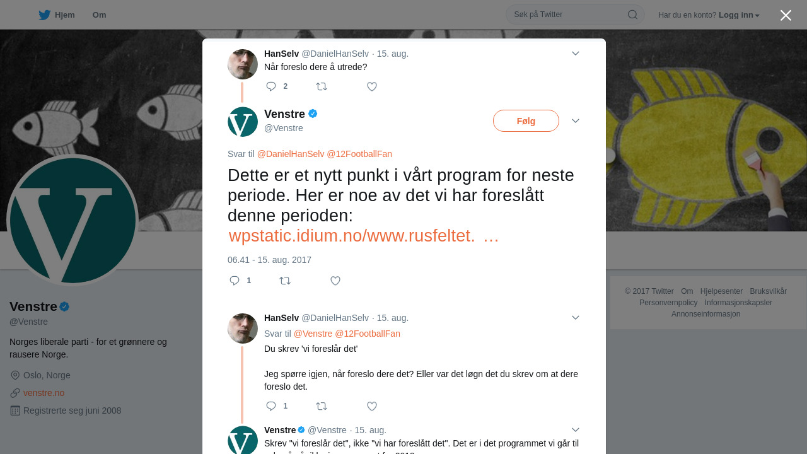The height and width of the screenshot is (454, 807).
Task: Open the Om menu item
Action: 99,15
